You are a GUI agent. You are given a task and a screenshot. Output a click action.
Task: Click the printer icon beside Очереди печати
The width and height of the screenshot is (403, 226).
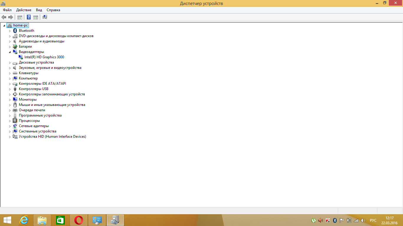pyautogui.click(x=15, y=110)
